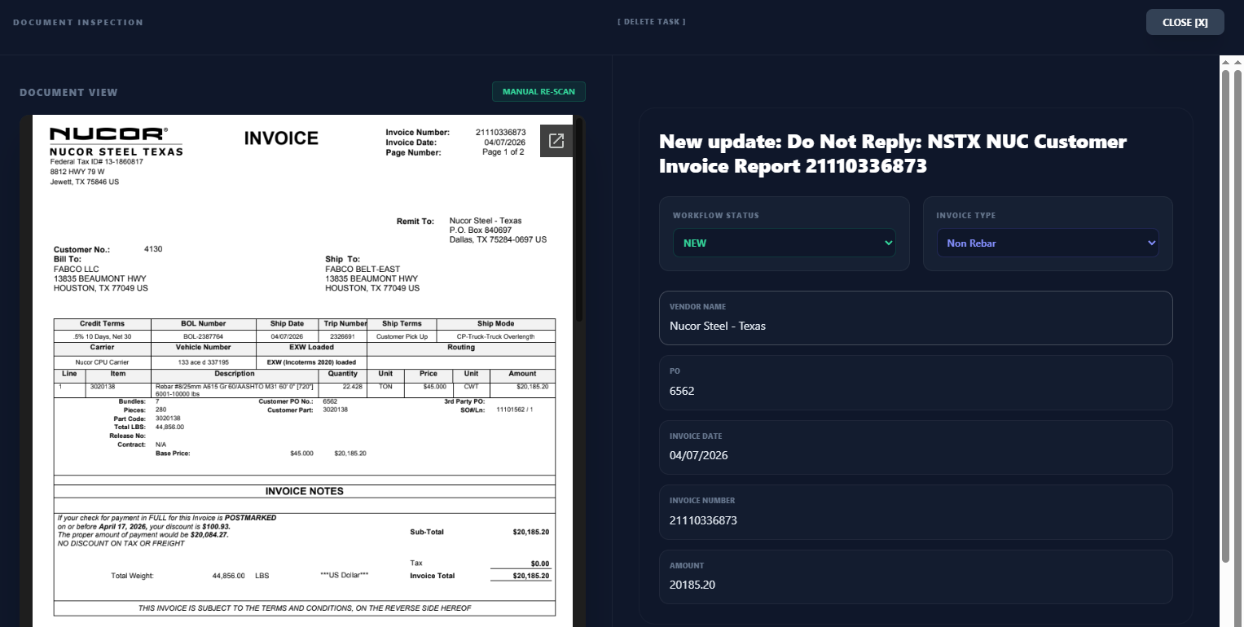The image size is (1244, 627).
Task: Click the 'Rebar #8/25mm A615' description cell
Action: [235, 389]
